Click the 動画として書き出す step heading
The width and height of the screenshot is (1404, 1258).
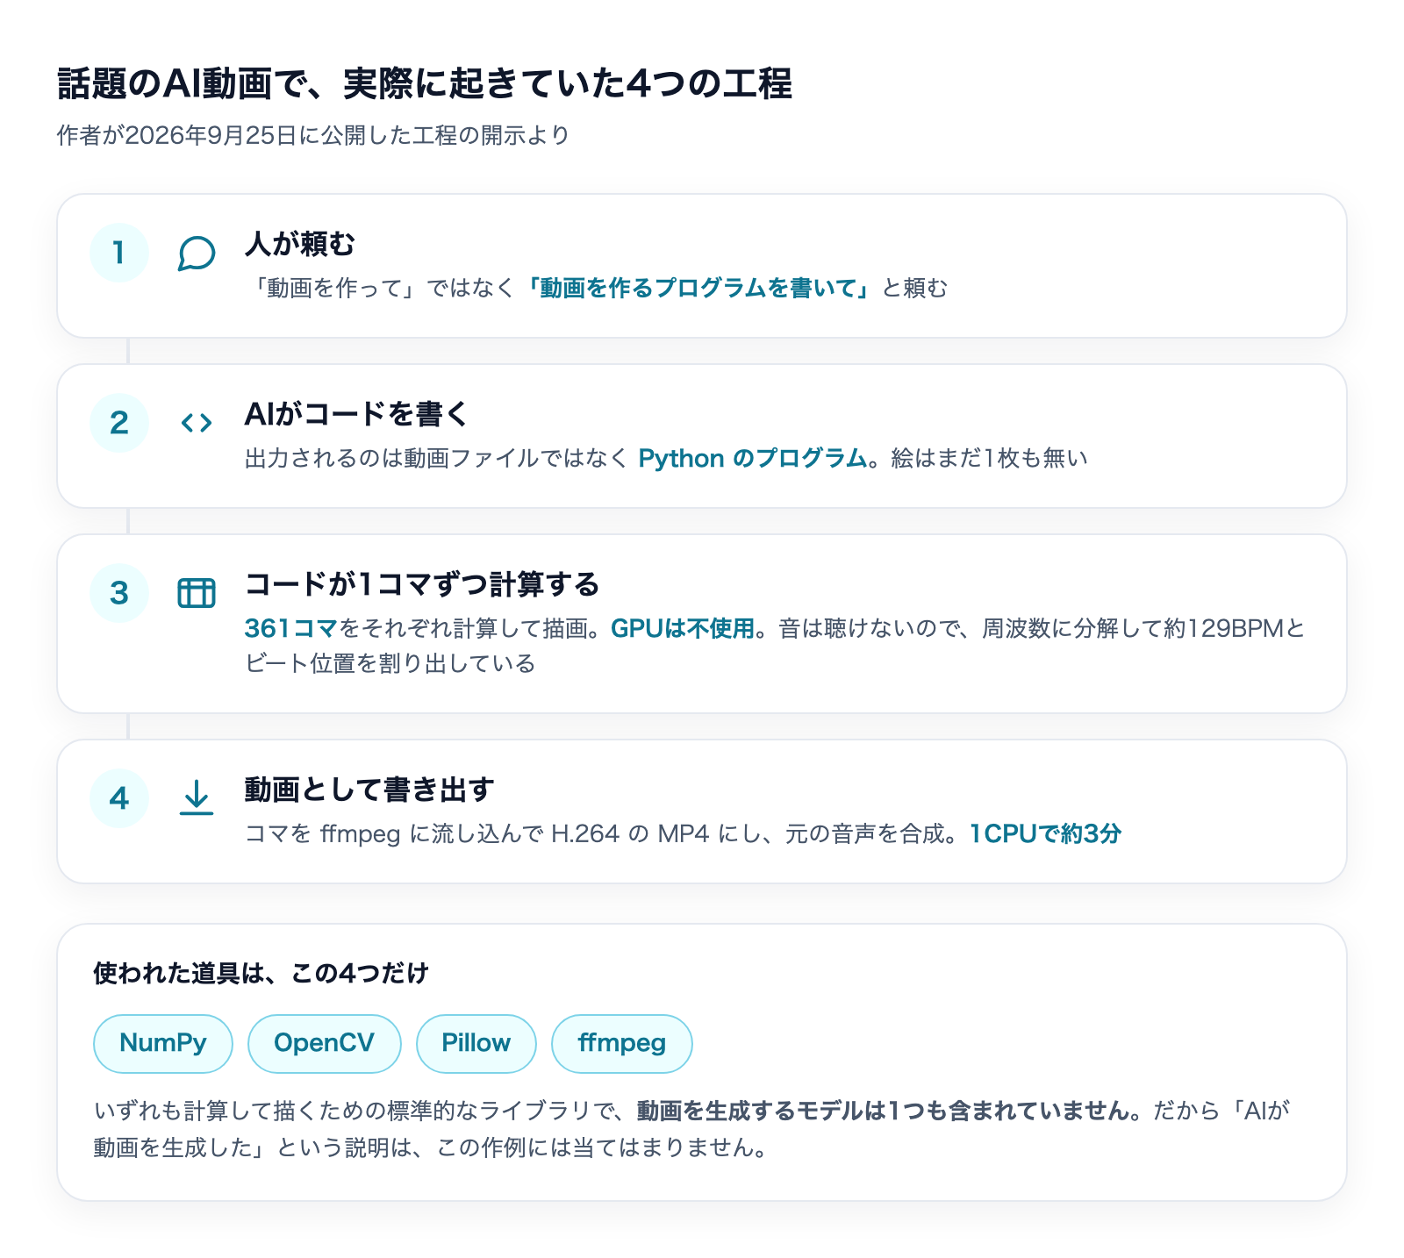369,790
